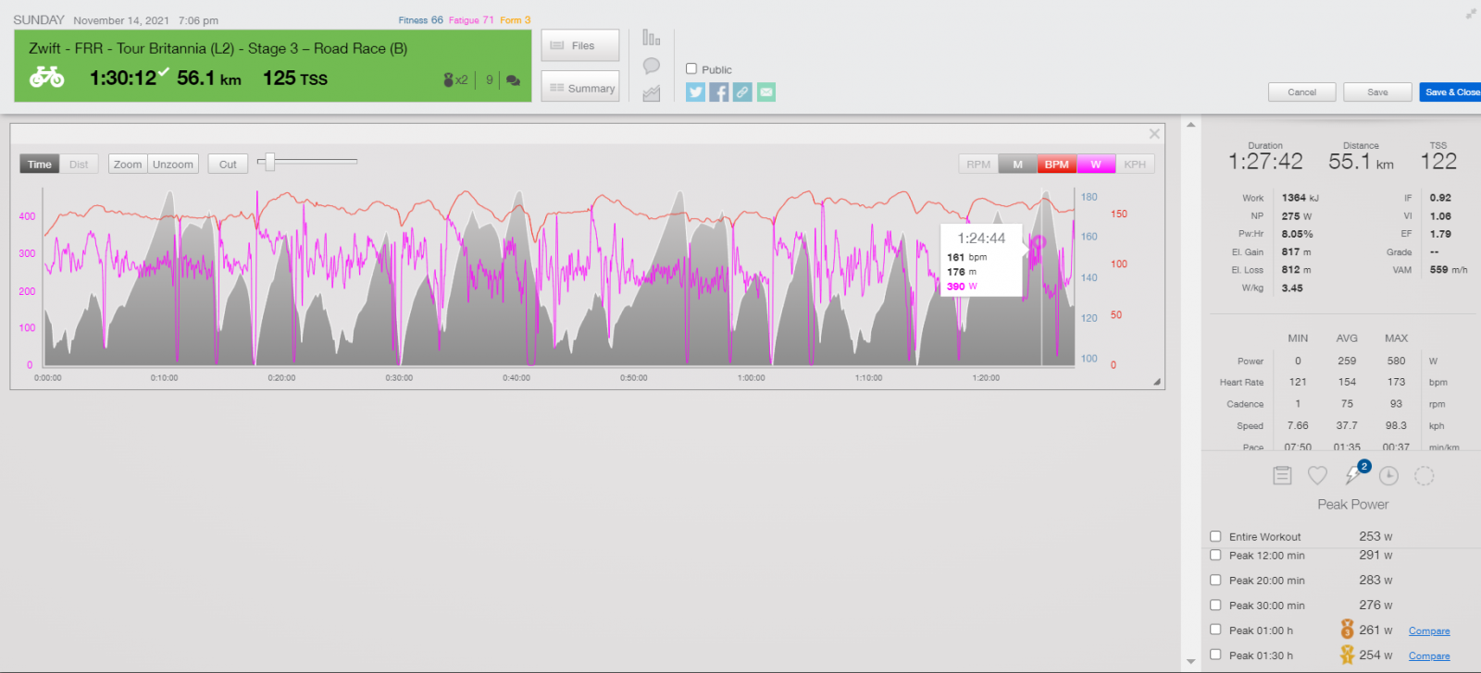1481x673 pixels.
Task: Check the Entire Workout checkbox
Action: [x=1215, y=536]
